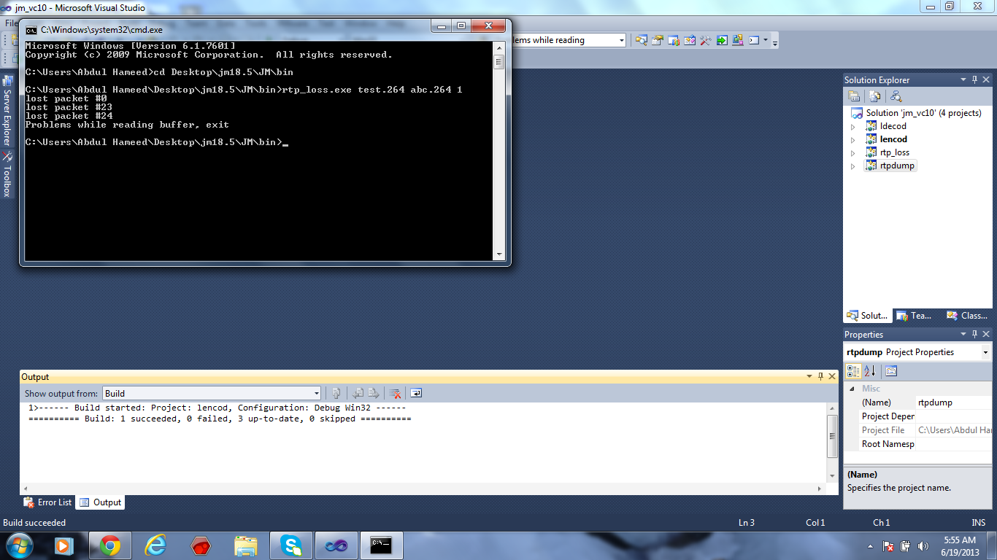Expand the rtp_loss project tree node
Image resolution: width=997 pixels, height=560 pixels.
[852, 152]
